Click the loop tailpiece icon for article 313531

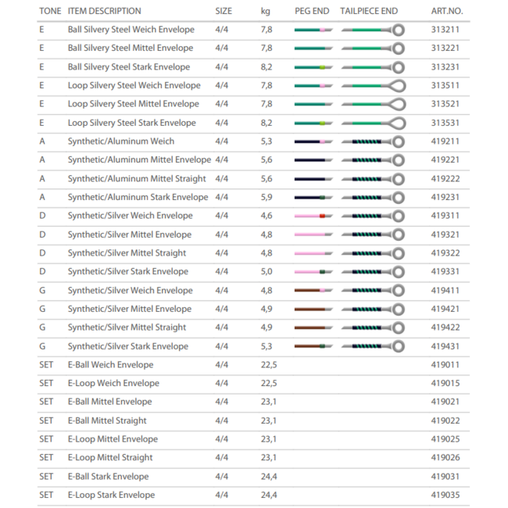(373, 123)
